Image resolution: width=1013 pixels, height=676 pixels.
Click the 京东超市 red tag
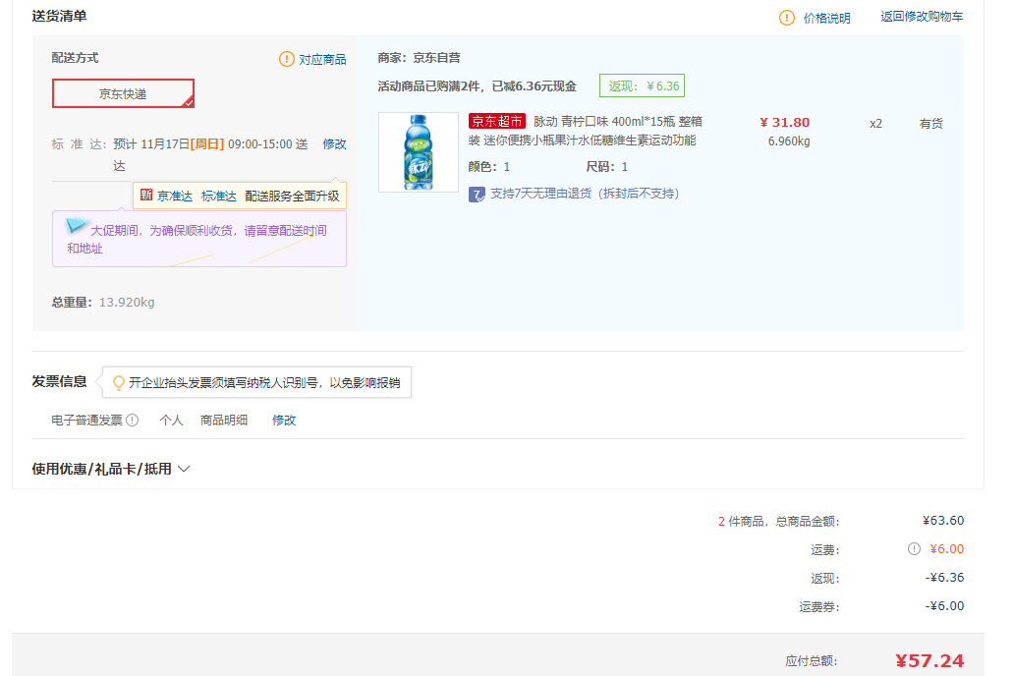(x=497, y=121)
